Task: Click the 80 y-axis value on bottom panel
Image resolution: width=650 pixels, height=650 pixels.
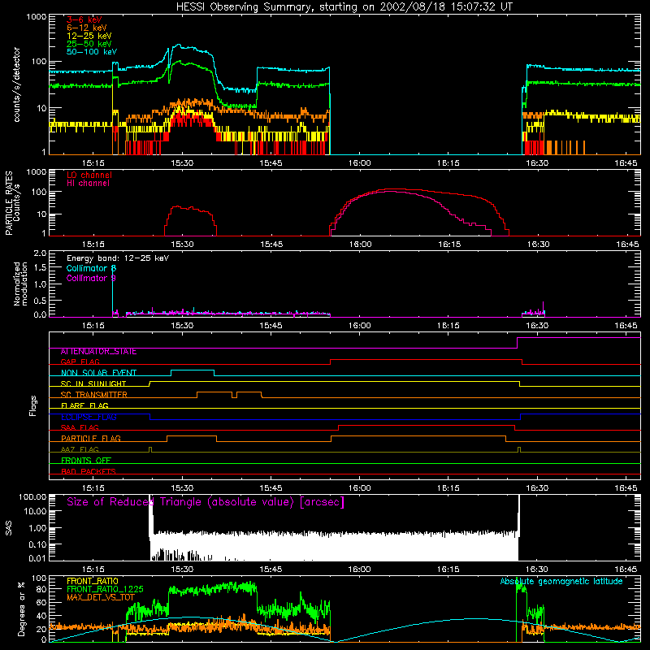Action: (42, 589)
